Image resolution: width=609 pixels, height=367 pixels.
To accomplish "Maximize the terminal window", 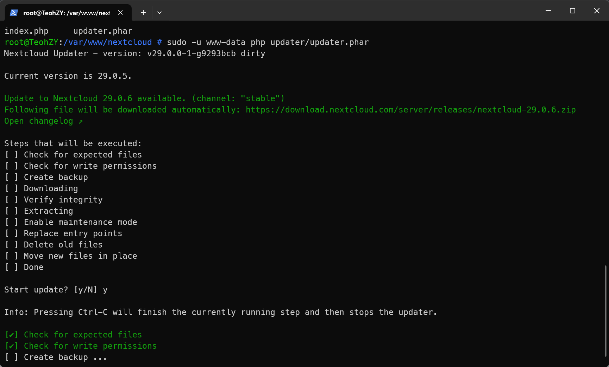I will pos(572,11).
